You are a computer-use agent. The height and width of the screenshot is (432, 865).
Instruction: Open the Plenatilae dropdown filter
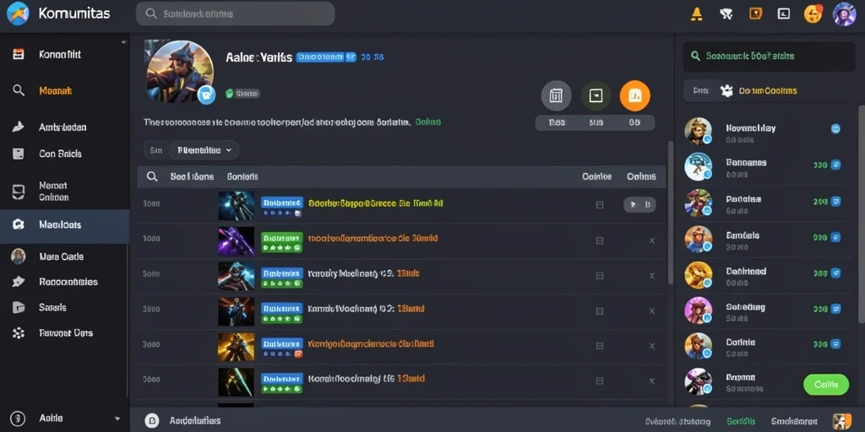point(204,150)
